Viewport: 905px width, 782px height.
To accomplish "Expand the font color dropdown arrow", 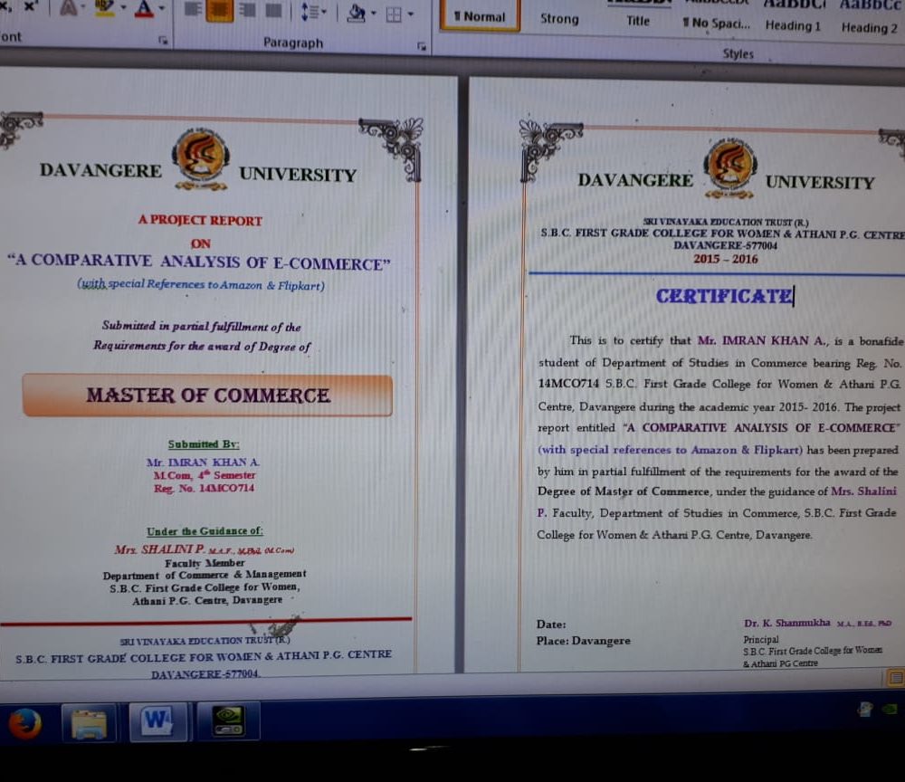I will click(163, 10).
